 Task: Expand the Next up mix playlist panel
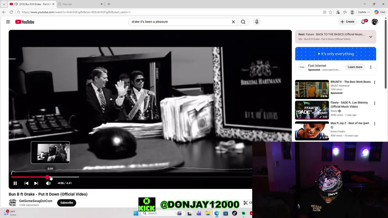370,37
